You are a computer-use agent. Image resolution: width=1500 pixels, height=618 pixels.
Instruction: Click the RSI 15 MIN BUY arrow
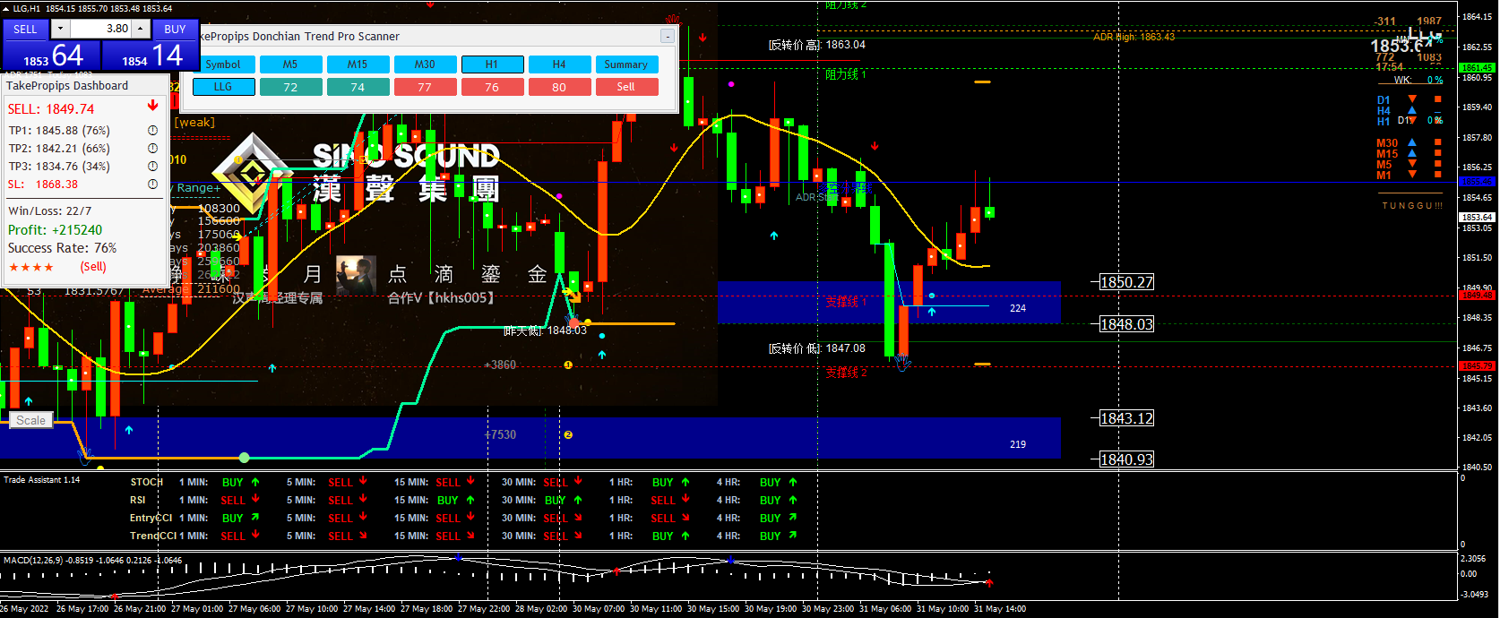(x=470, y=500)
